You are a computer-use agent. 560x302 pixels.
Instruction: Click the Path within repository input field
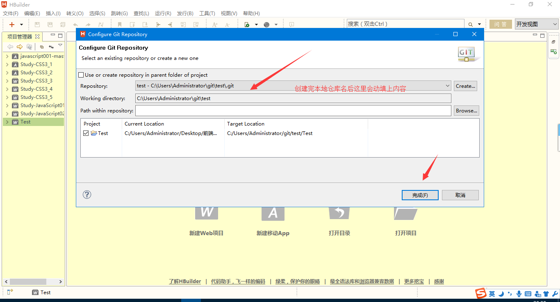click(293, 111)
